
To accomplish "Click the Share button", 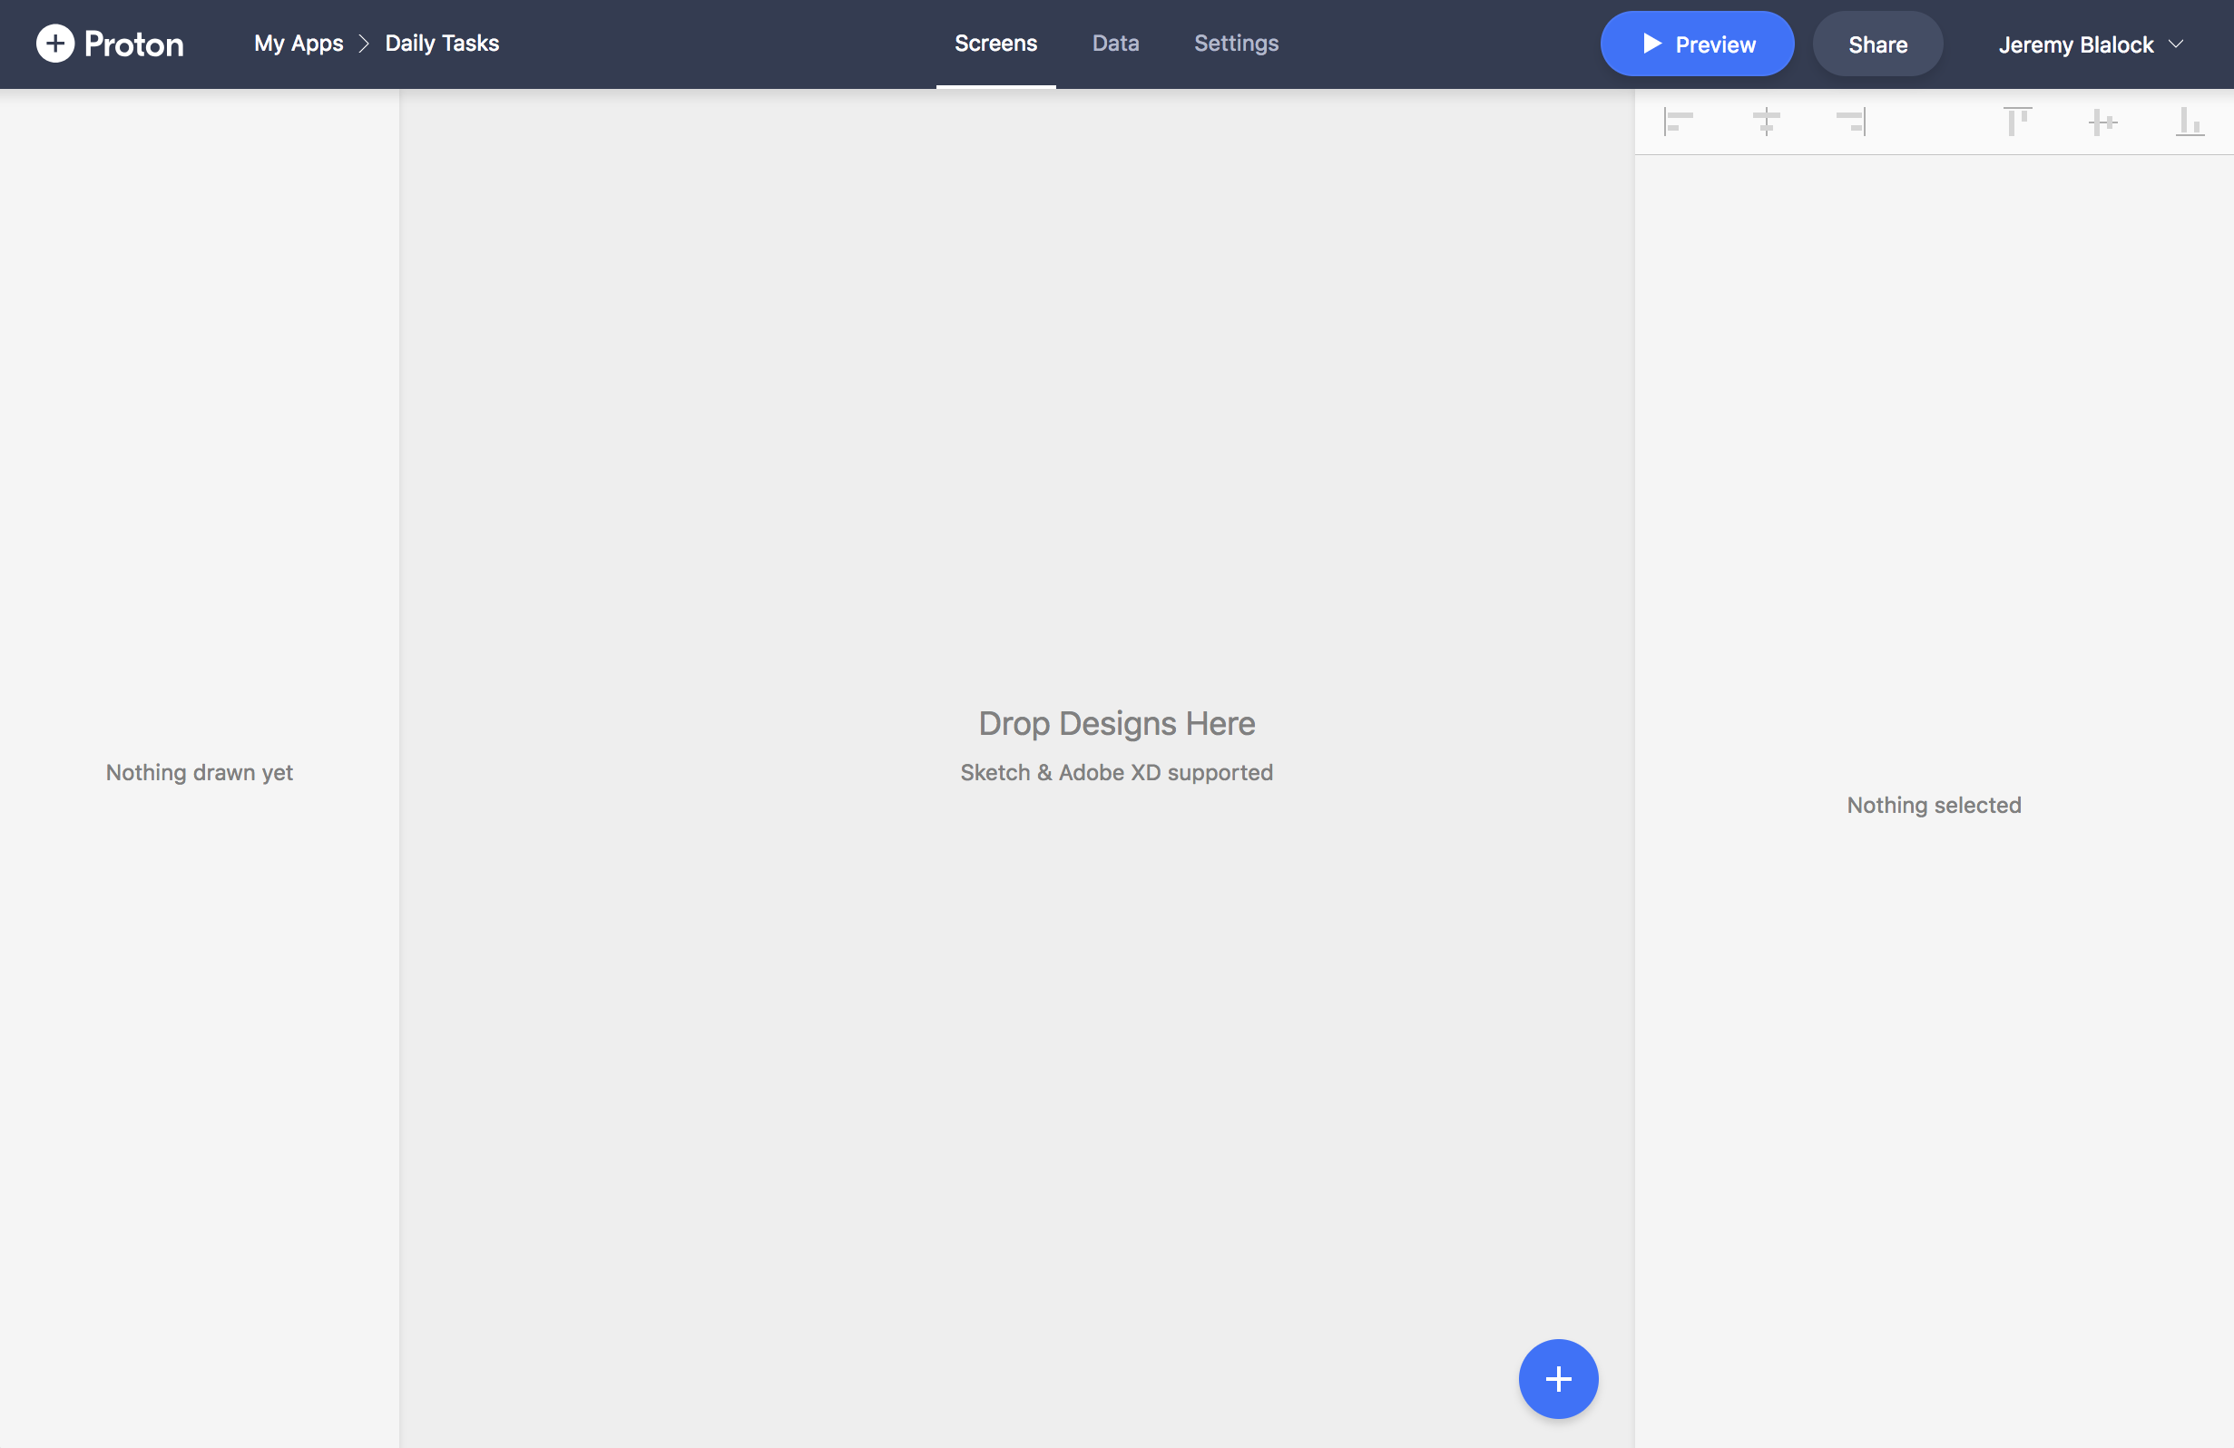I will point(1877,44).
